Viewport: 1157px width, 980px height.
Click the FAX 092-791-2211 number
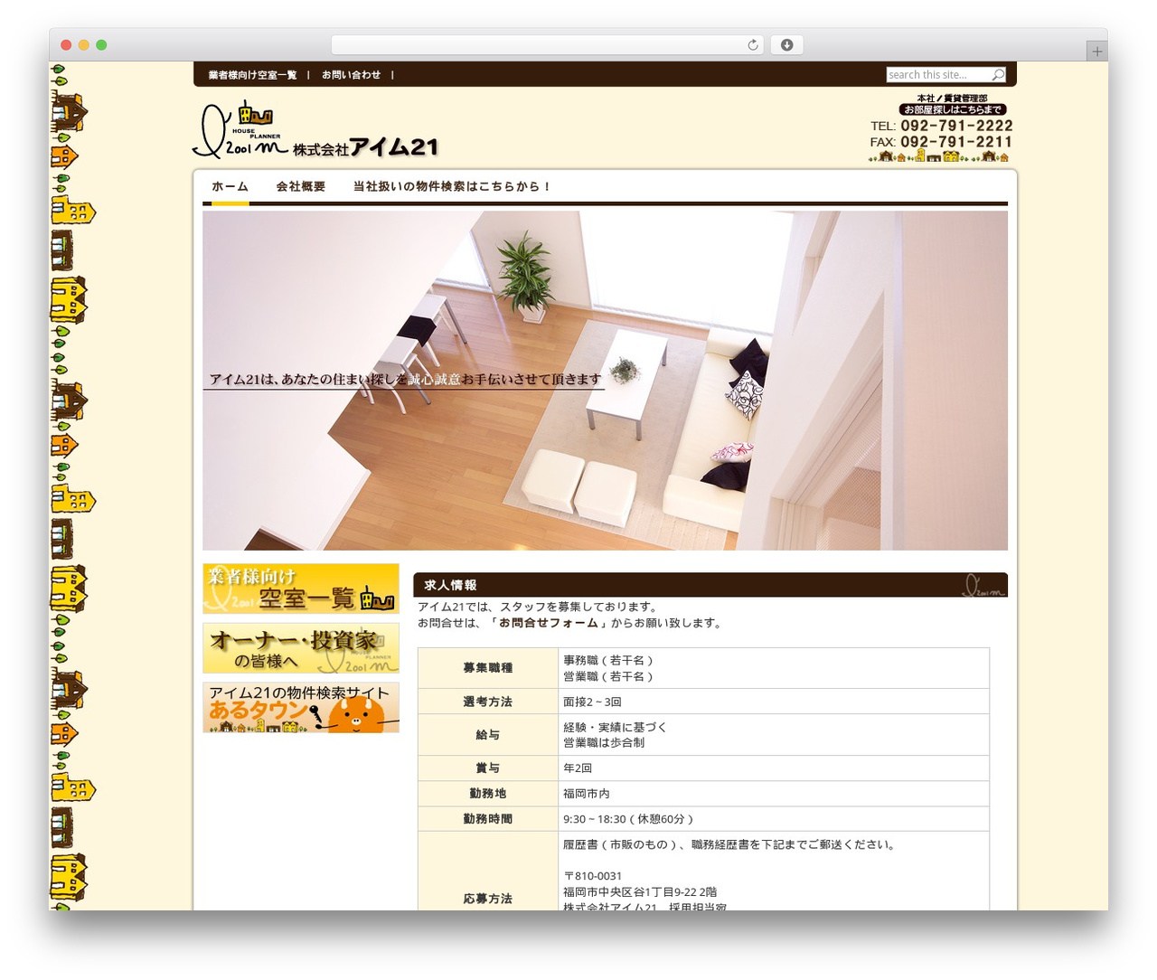[x=941, y=142]
